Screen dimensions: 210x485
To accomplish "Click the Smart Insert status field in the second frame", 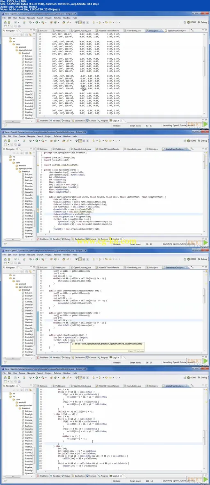I will [136, 244].
